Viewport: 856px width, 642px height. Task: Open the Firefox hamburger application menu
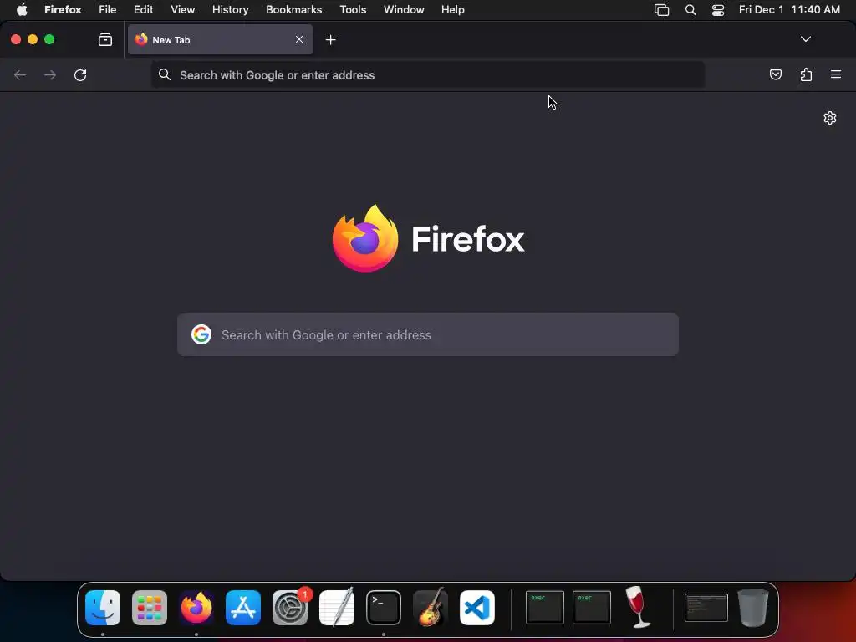[836, 74]
